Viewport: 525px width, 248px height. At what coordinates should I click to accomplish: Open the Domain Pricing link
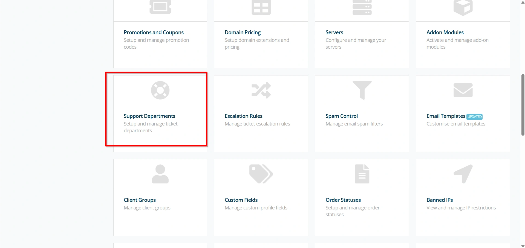[x=243, y=32]
